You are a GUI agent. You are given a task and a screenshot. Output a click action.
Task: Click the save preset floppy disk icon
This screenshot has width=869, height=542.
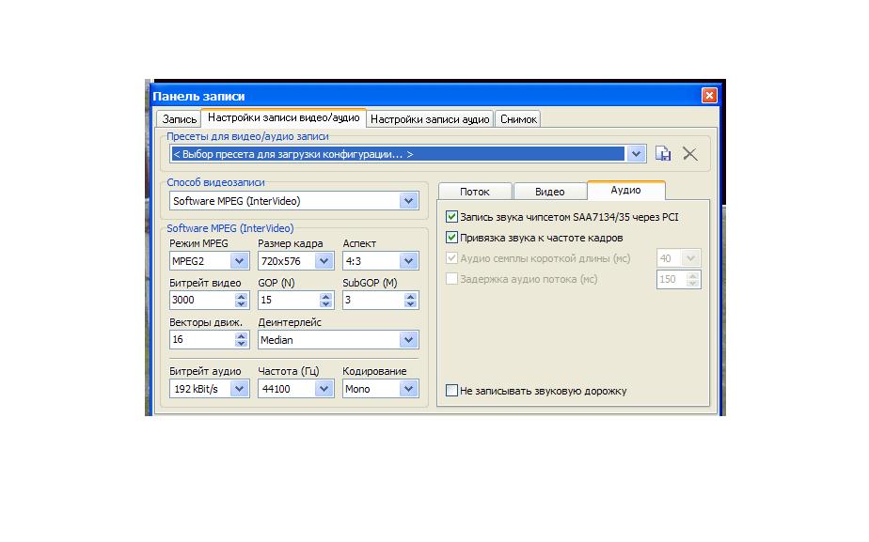pos(663,154)
